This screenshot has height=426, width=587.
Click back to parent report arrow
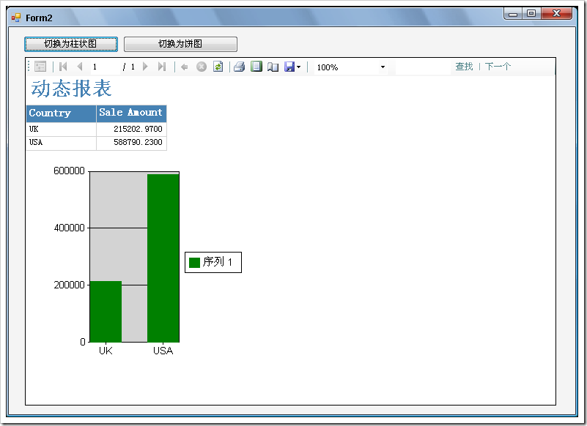(x=184, y=67)
